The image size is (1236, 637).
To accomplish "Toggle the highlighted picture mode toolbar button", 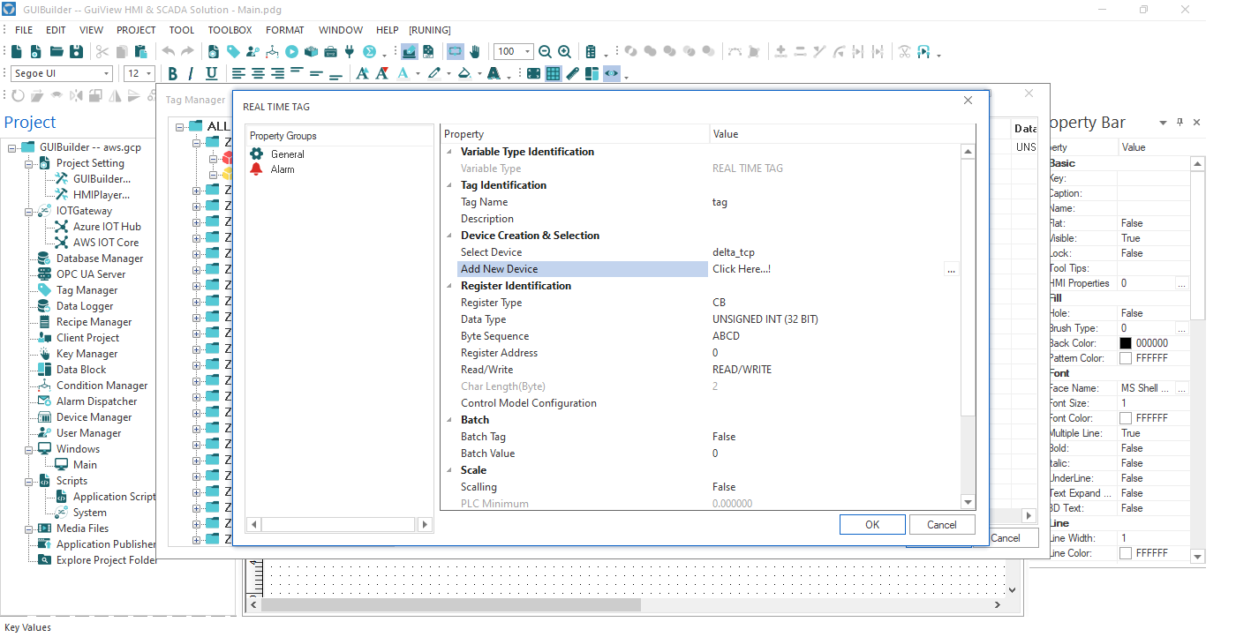I will 410,51.
